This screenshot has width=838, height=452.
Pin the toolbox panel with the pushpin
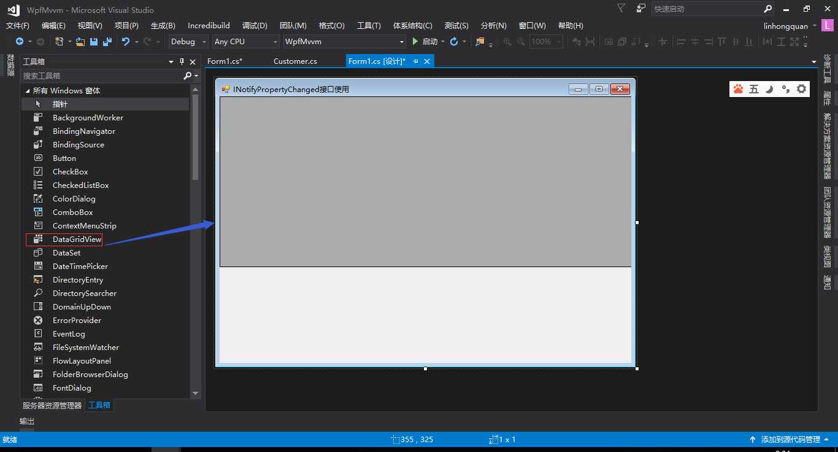[182, 62]
